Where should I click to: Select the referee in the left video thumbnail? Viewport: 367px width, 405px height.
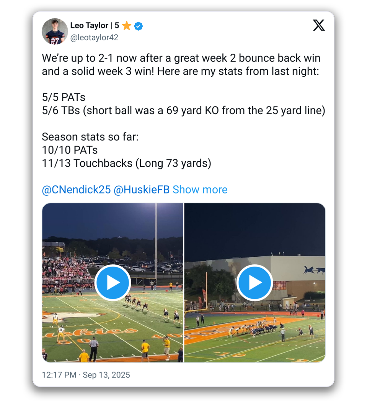click(93, 348)
